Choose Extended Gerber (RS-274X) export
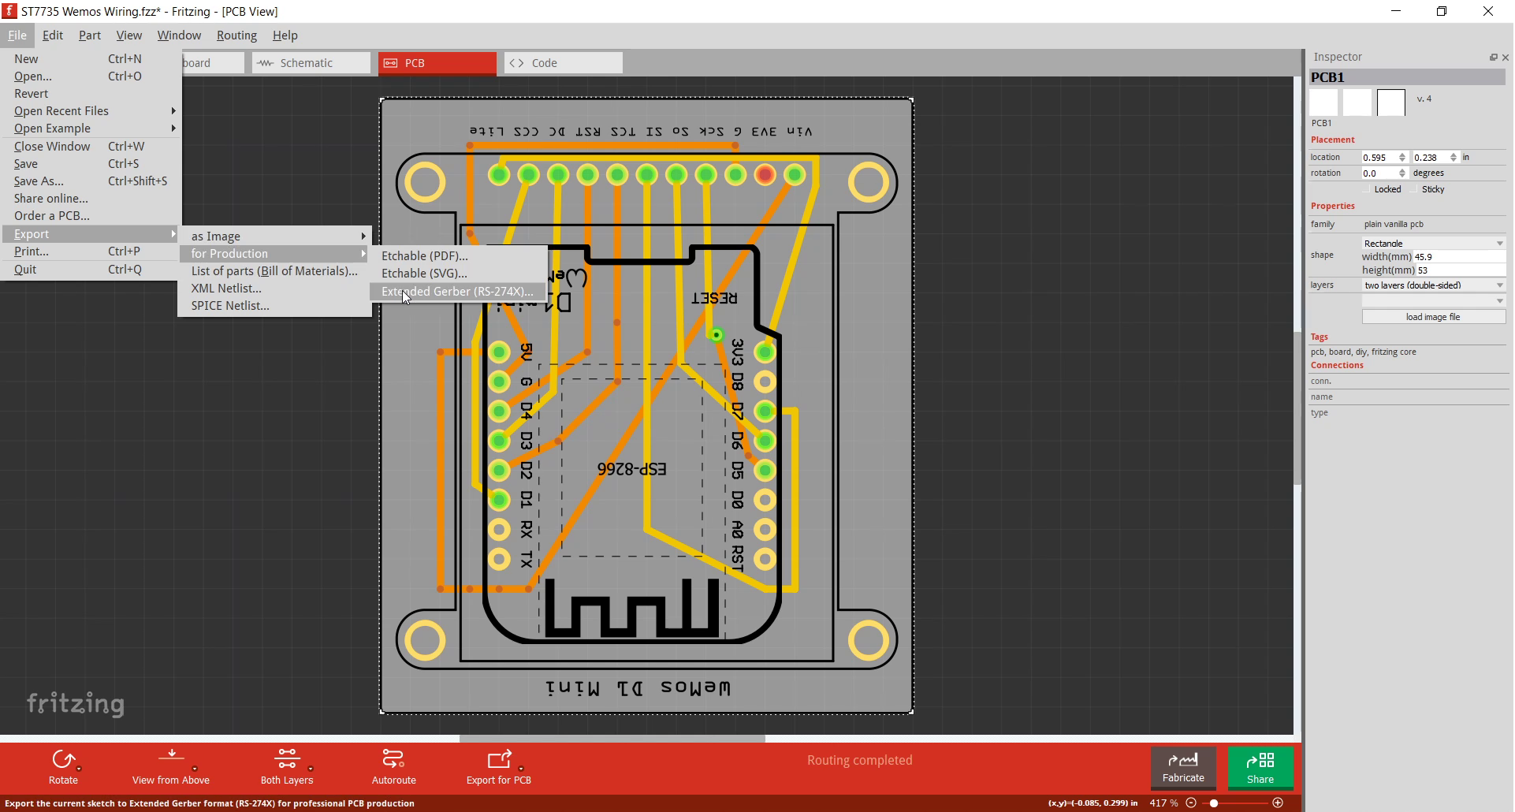1515x812 pixels. (x=458, y=292)
